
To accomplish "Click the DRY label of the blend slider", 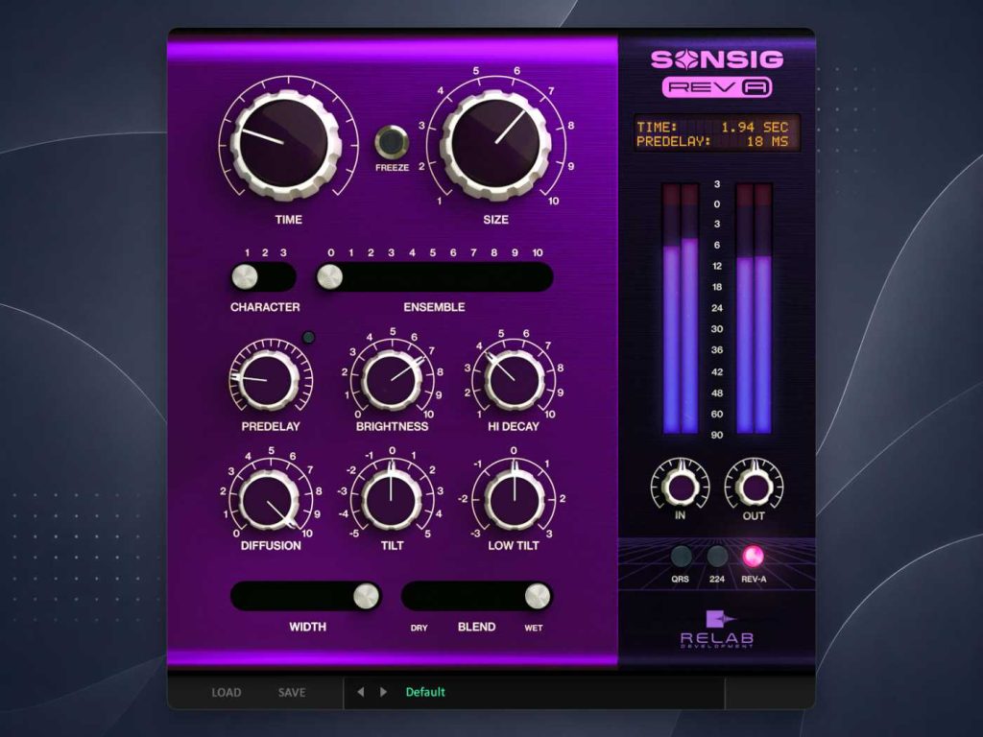I will [419, 628].
